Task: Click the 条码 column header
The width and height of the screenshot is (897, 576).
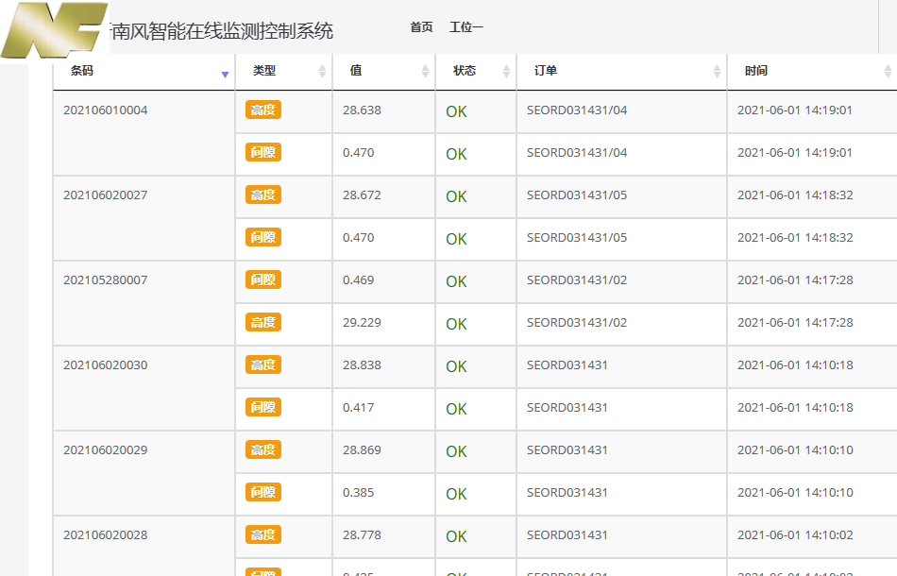Action: click(82, 71)
